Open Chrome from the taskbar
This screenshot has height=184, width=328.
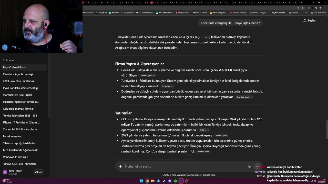(x=147, y=181)
